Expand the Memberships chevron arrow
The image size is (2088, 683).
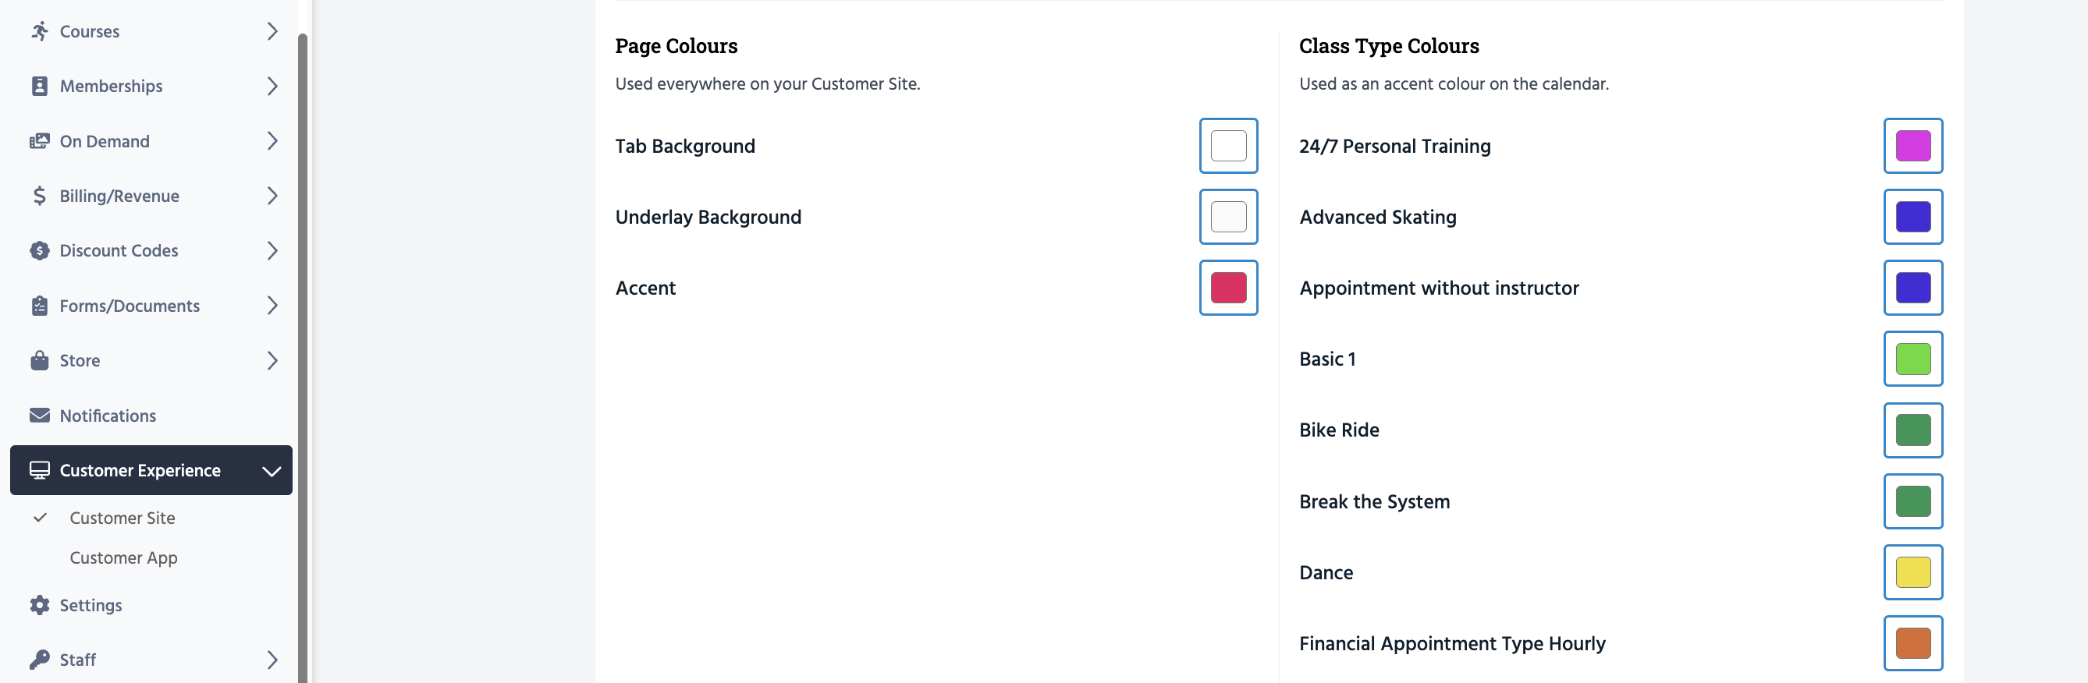click(x=272, y=86)
